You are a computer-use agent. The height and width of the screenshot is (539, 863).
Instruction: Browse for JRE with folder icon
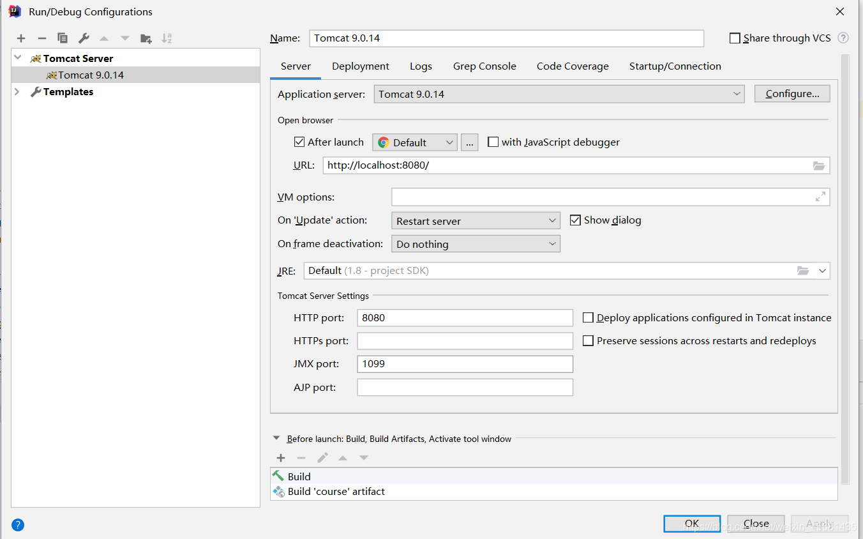tap(803, 271)
